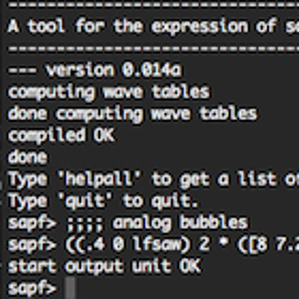
Task: Click the 'lfsaw' word in the command line
Action: point(160,244)
